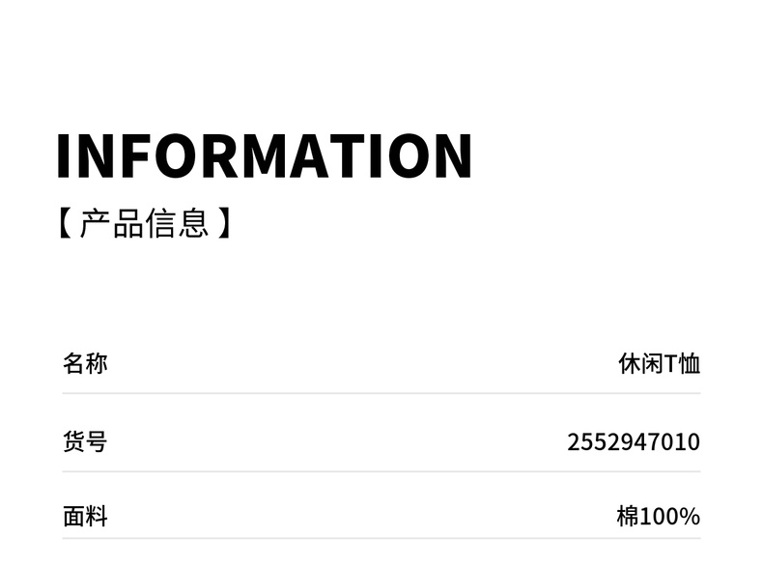
Task: Click the divider line below 名称 row
Action: coord(381,393)
